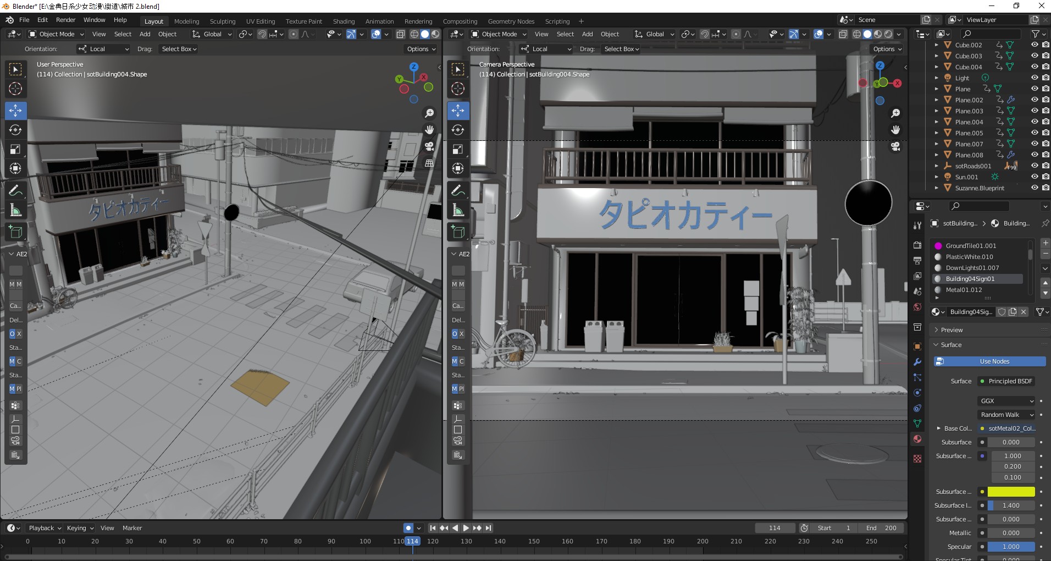Viewport: 1051px width, 561px height.
Task: Open Object Mode dropdown in left viewport
Action: (x=56, y=34)
